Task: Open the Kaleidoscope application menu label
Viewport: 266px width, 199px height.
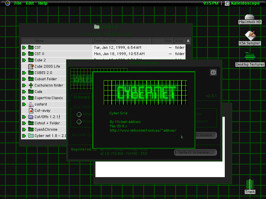Action: tap(245, 3)
